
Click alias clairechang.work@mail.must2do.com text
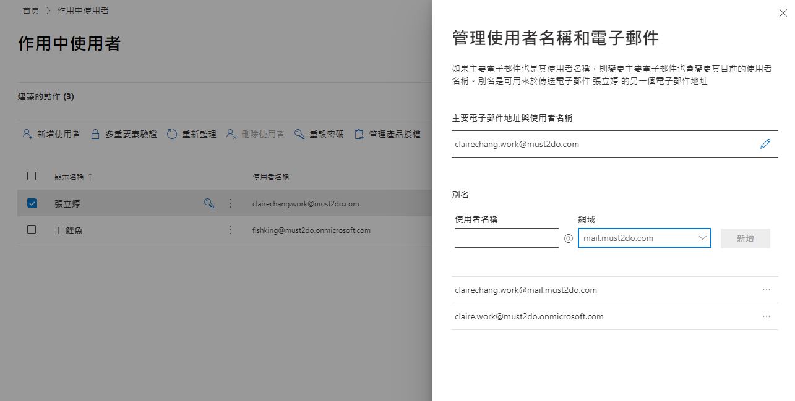click(526, 290)
